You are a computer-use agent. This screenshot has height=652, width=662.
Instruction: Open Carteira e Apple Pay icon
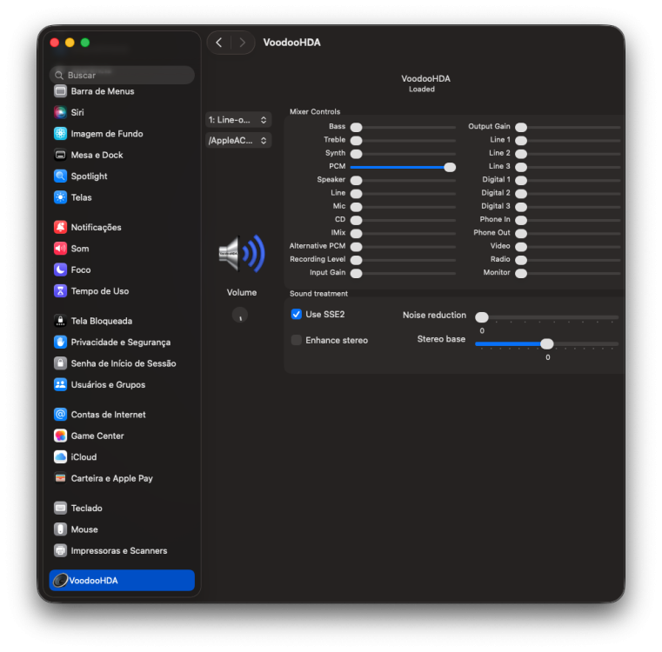pos(60,478)
